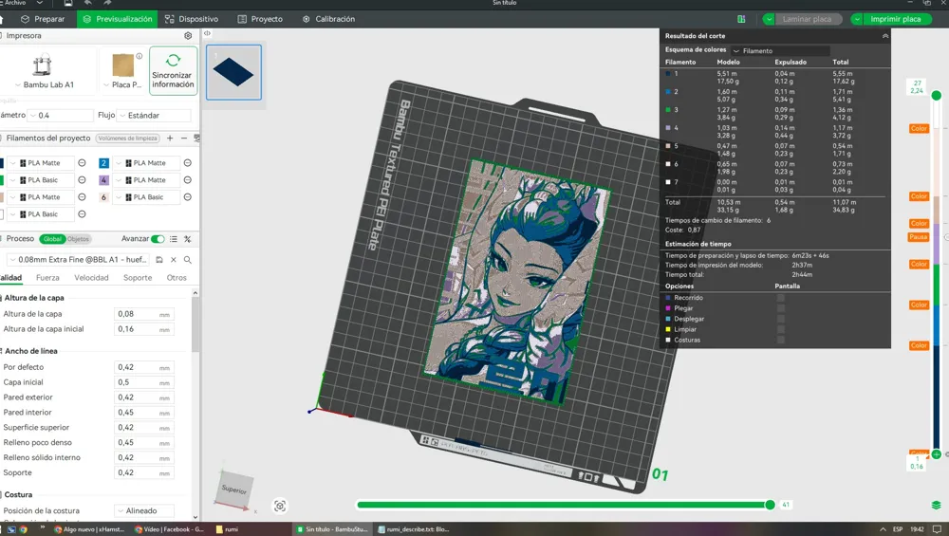
Task: Open the rumi folder in taskbar
Action: (x=227, y=529)
